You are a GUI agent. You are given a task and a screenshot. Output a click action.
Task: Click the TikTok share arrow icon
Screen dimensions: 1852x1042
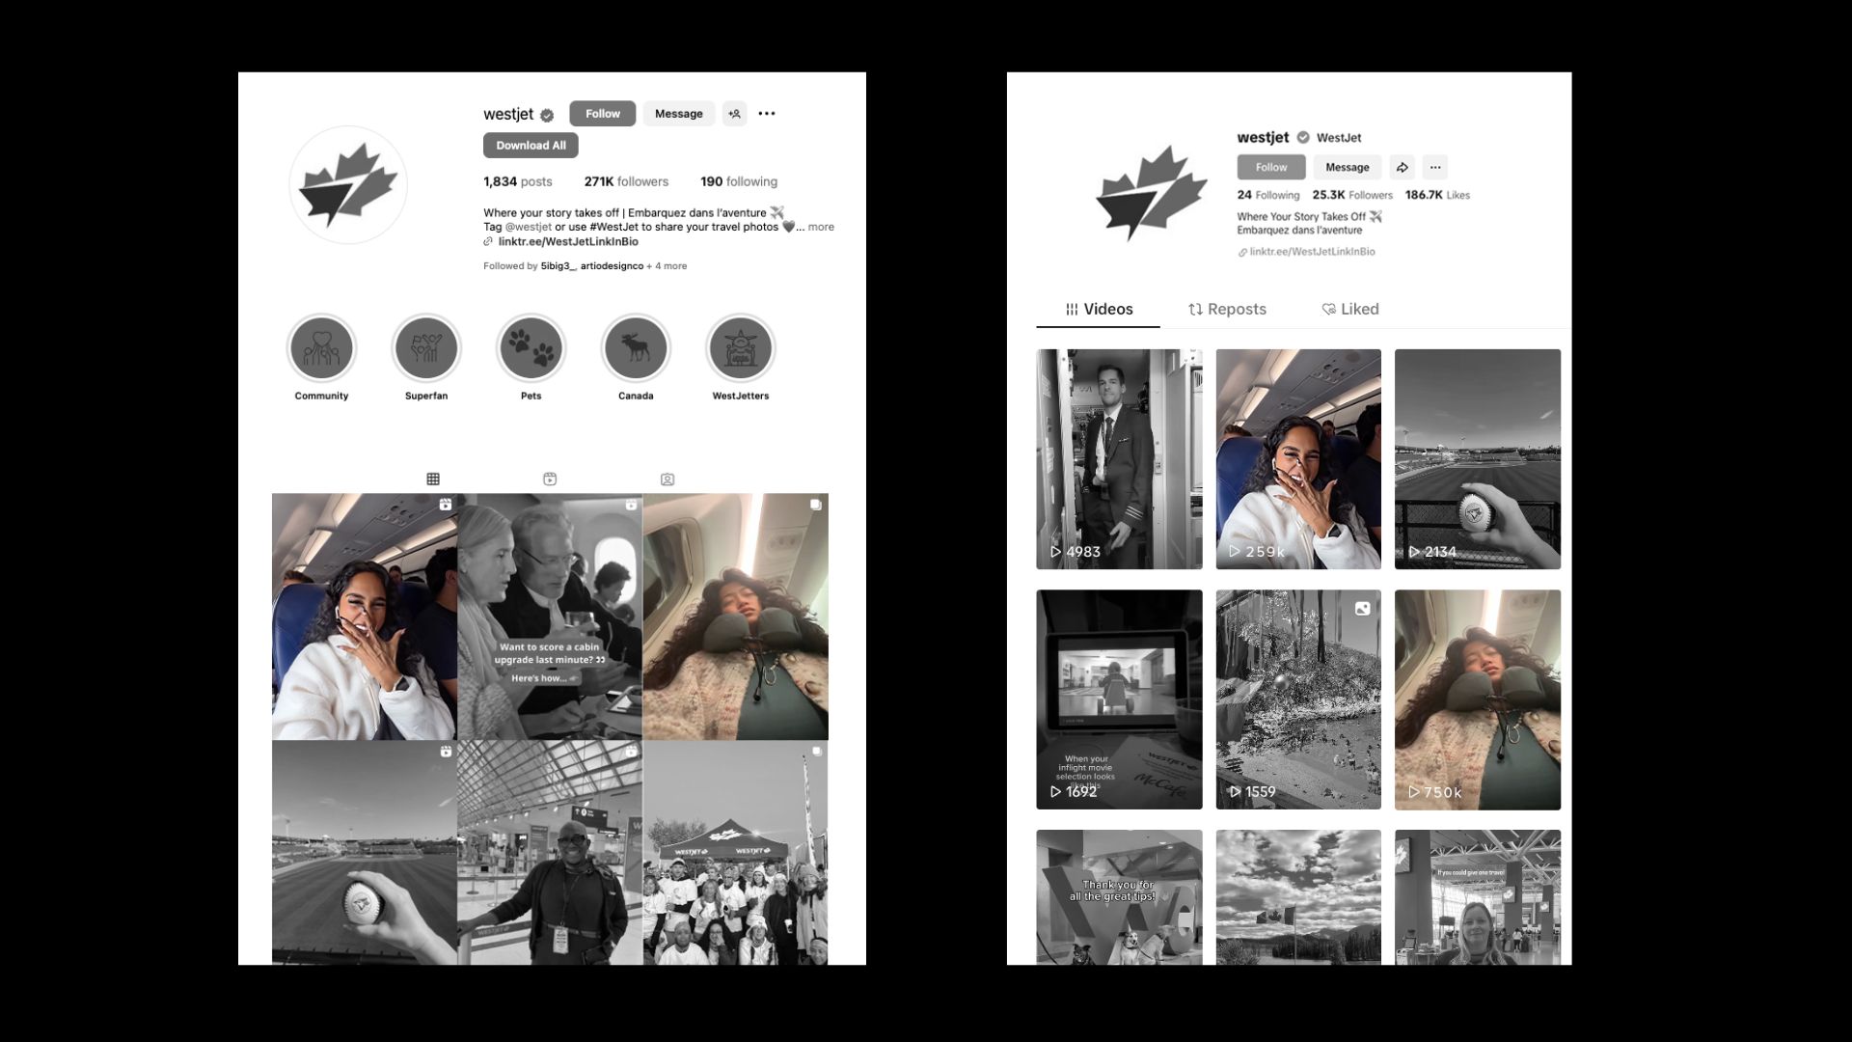coord(1402,167)
